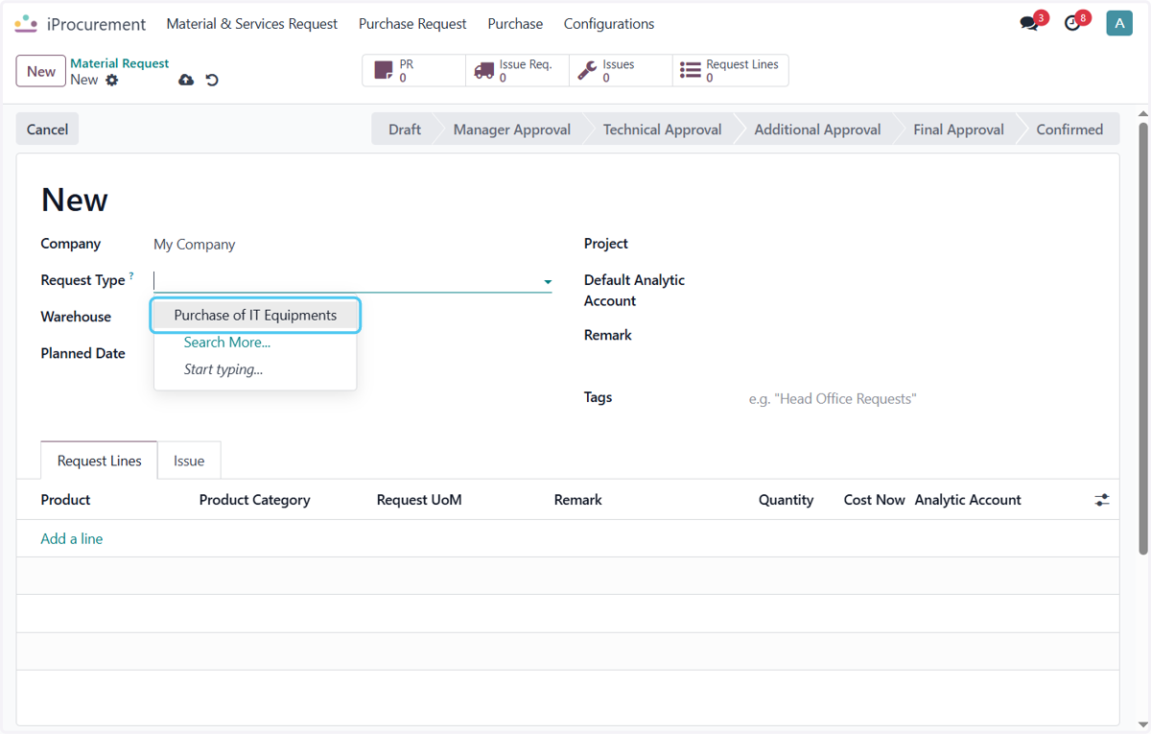Click the Request Type help question mark
This screenshot has width=1151, height=734.
(131, 276)
